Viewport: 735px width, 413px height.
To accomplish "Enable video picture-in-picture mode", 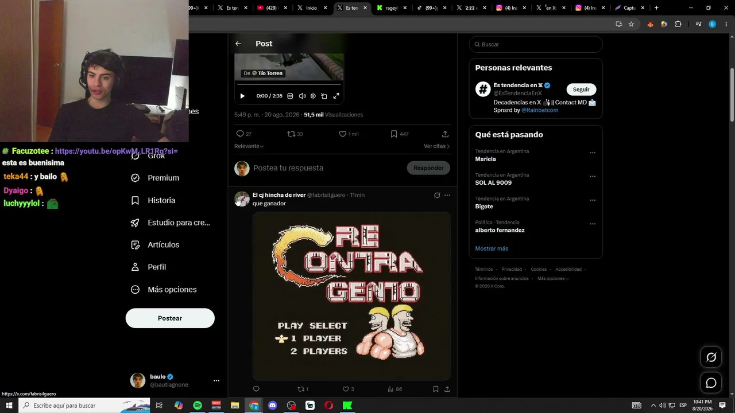I will [324, 96].
